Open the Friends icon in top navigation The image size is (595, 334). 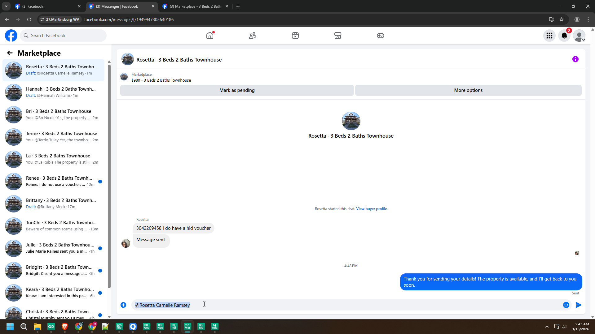253,36
